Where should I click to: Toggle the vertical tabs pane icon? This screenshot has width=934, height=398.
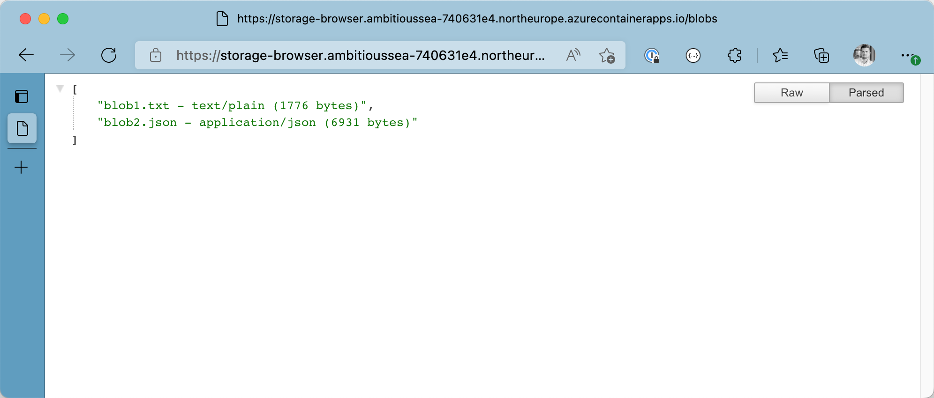coord(22,96)
